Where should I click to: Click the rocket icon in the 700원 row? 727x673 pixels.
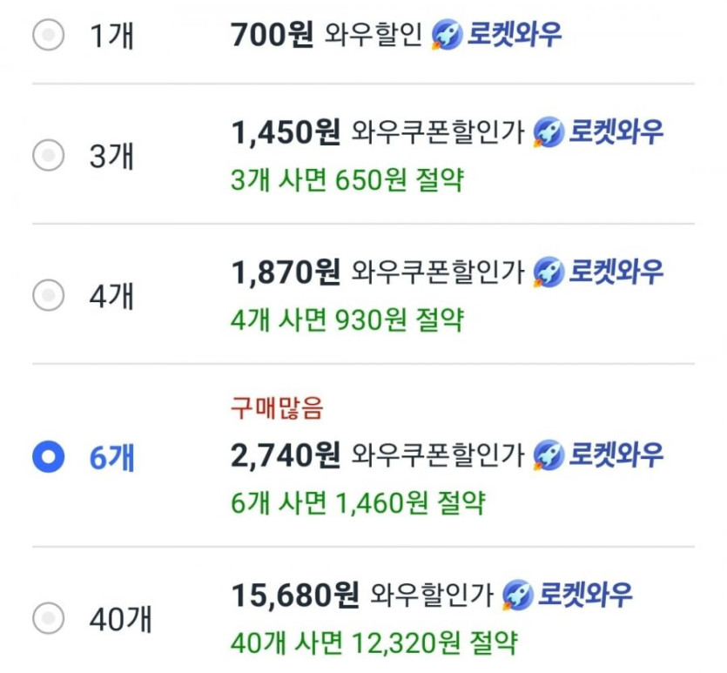pos(447,36)
